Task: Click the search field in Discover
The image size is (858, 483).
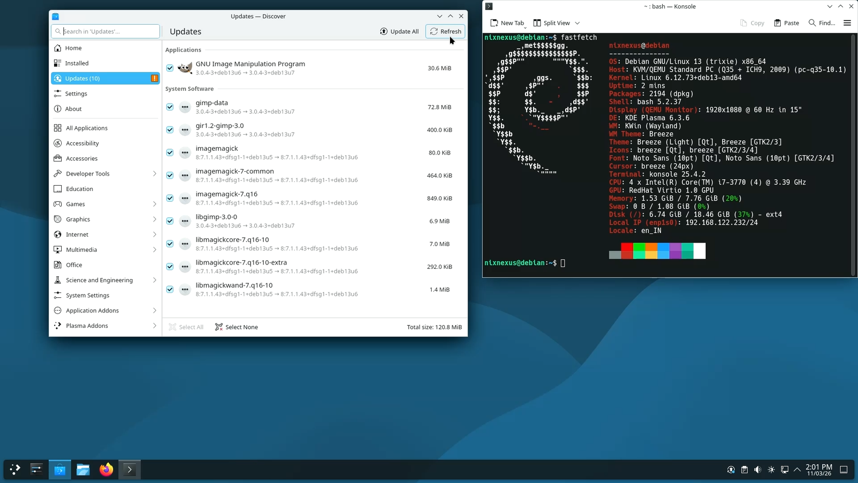Action: 105,31
